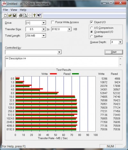Open the File menu
128x150 pixels.
tap(5, 10)
